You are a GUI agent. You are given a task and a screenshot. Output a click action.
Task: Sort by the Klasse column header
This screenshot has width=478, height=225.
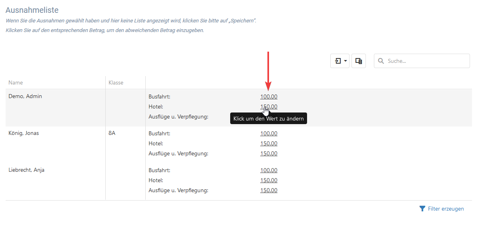[x=116, y=82]
